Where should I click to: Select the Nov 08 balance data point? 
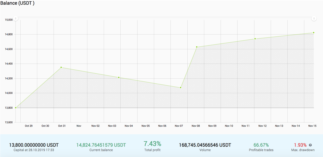[x=196, y=47]
